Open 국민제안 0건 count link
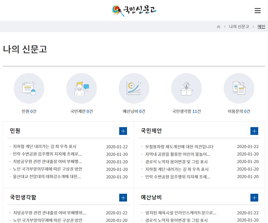The width and height of the screenshot is (268, 223). (x=82, y=111)
